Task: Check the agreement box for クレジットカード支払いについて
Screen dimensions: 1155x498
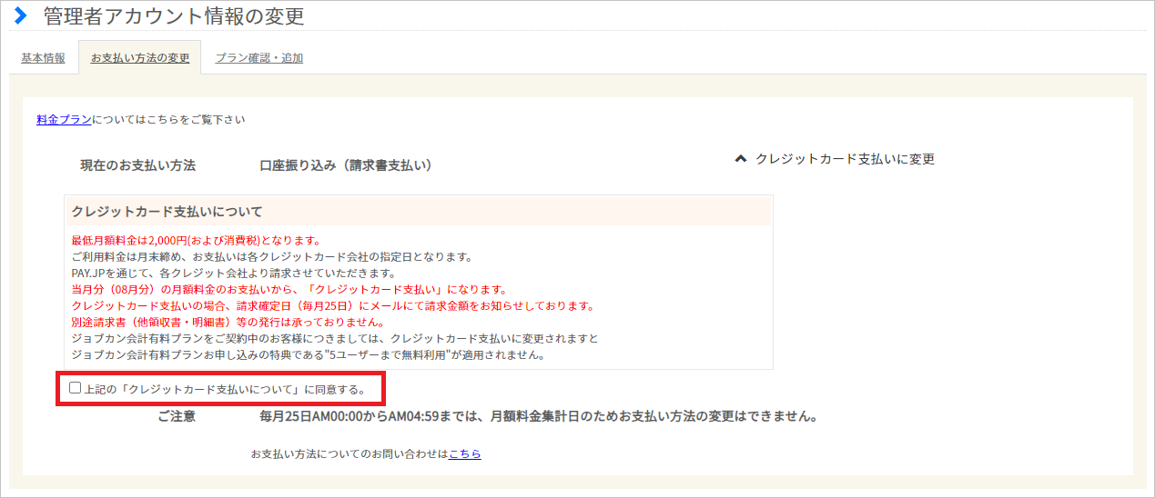Action: [x=76, y=388]
